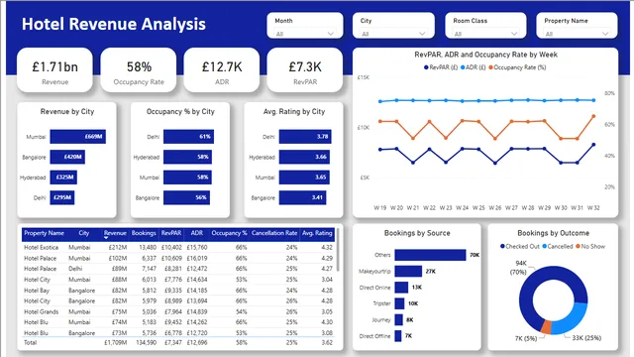Click Direct Offline 7K bar
Viewport: 634px width, 357px height.
[398, 336]
